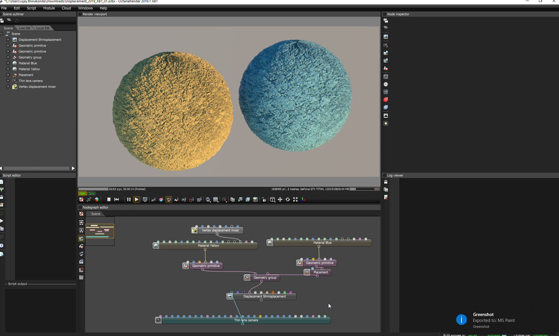Expand the Material Yellow tree item
This screenshot has width=559, height=336.
[x=8, y=69]
